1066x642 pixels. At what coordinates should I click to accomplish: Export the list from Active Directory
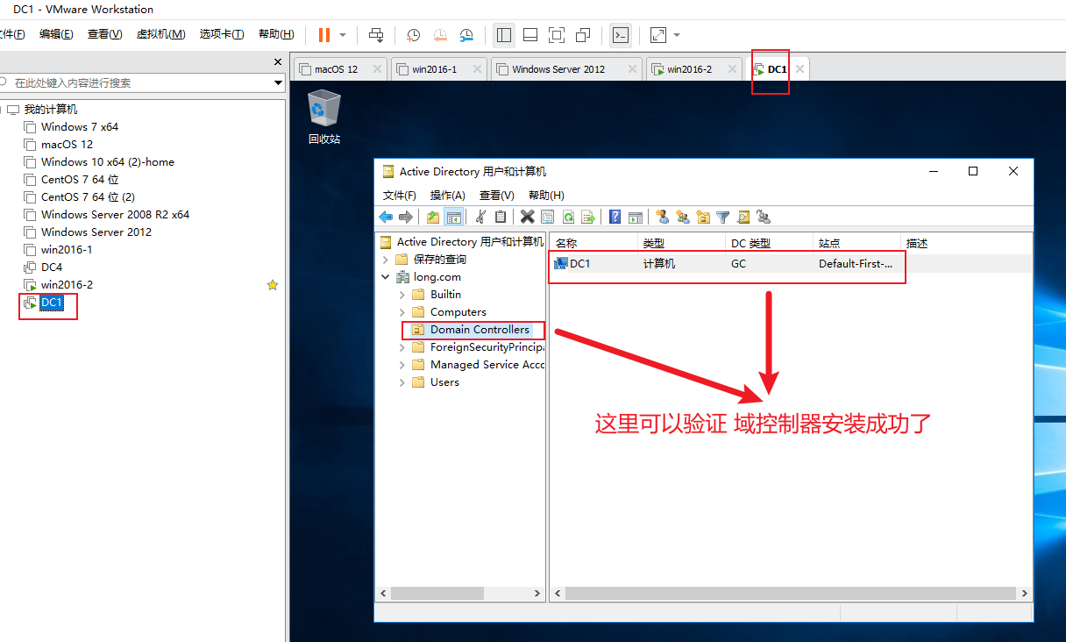(x=588, y=217)
